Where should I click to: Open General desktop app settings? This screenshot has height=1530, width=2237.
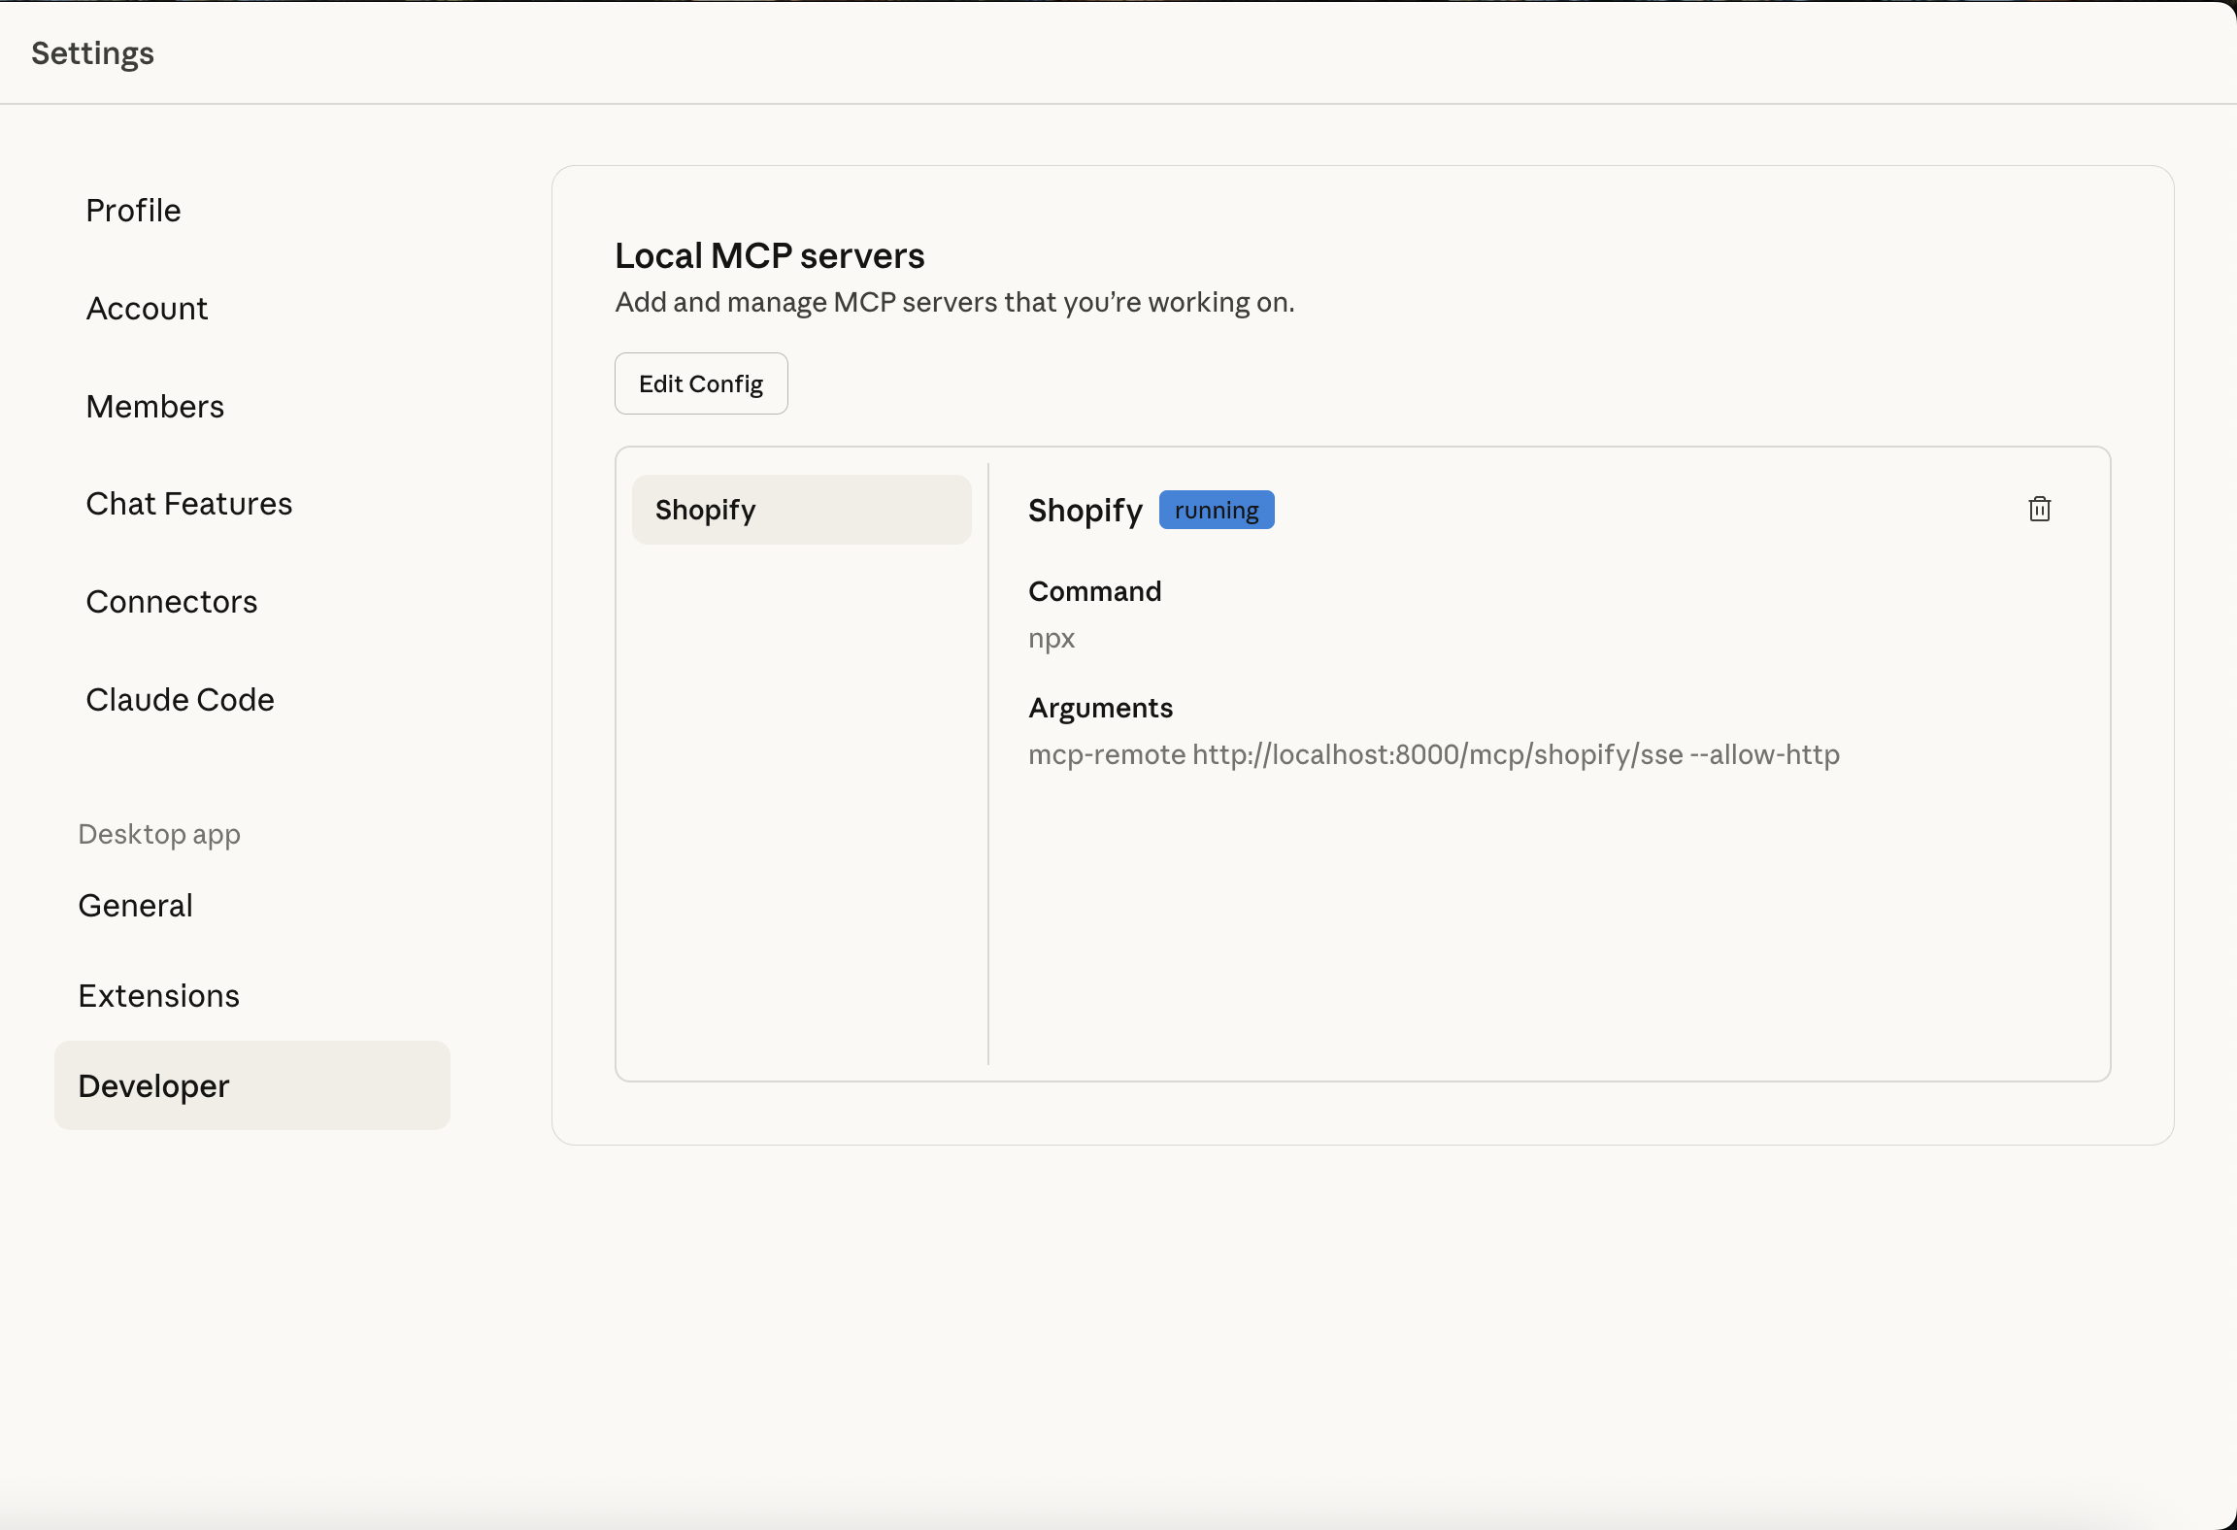pos(135,906)
